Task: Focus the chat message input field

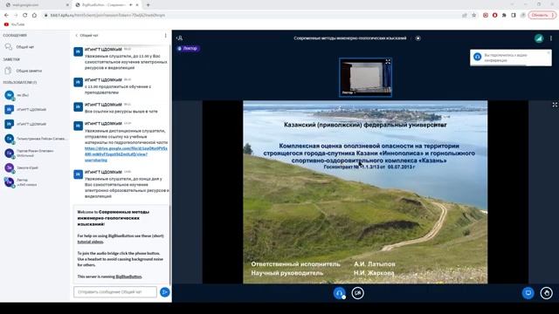Action: pos(115,292)
